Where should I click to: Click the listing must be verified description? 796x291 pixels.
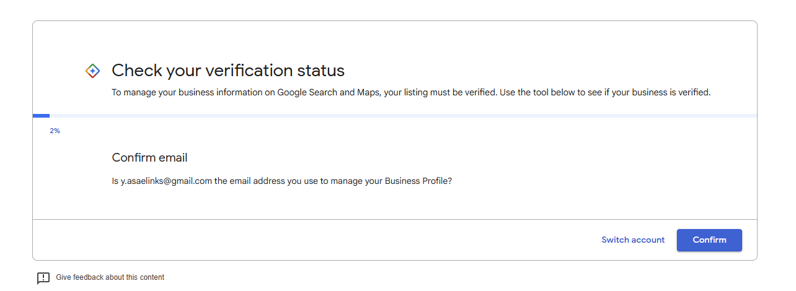click(x=411, y=93)
